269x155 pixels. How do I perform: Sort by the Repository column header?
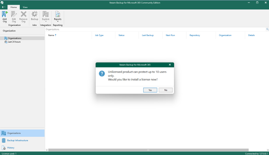tap(195, 35)
